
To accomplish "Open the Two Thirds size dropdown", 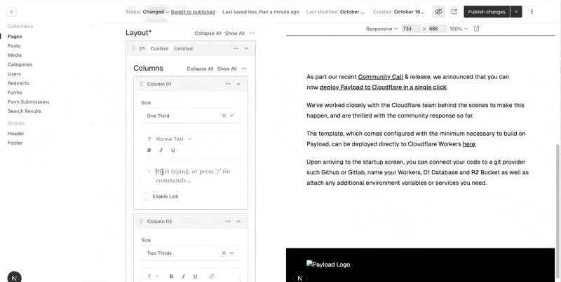I will 232,253.
